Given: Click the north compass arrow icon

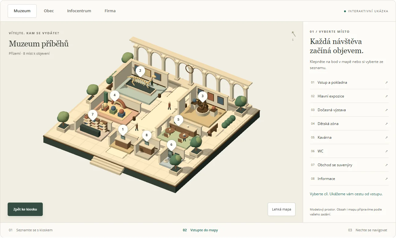Looking at the screenshot, I should [294, 34].
